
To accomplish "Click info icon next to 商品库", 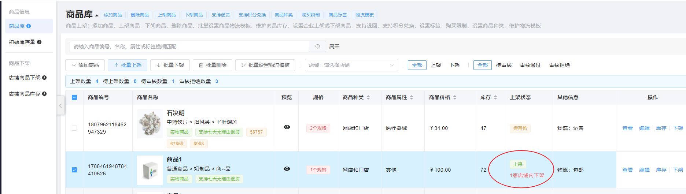I will pyautogui.click(x=29, y=26).
